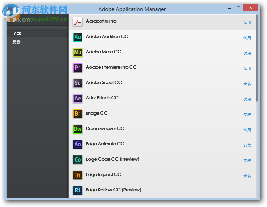267x207 pixels.
Task: Install Edge Animate CC
Action: [247, 145]
